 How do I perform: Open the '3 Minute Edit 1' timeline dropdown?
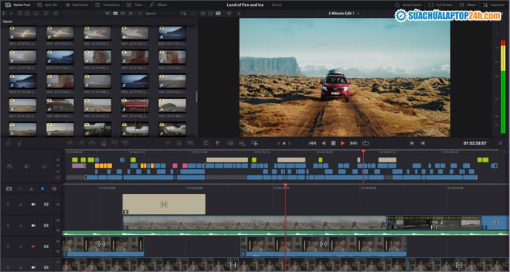click(x=344, y=14)
